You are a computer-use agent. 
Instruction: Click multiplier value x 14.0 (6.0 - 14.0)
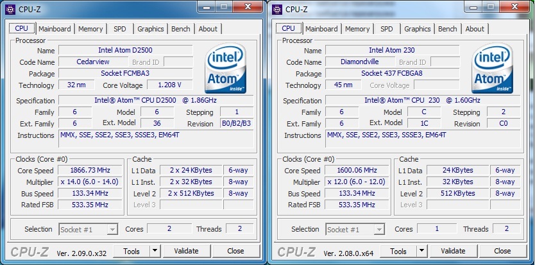(x=90, y=182)
